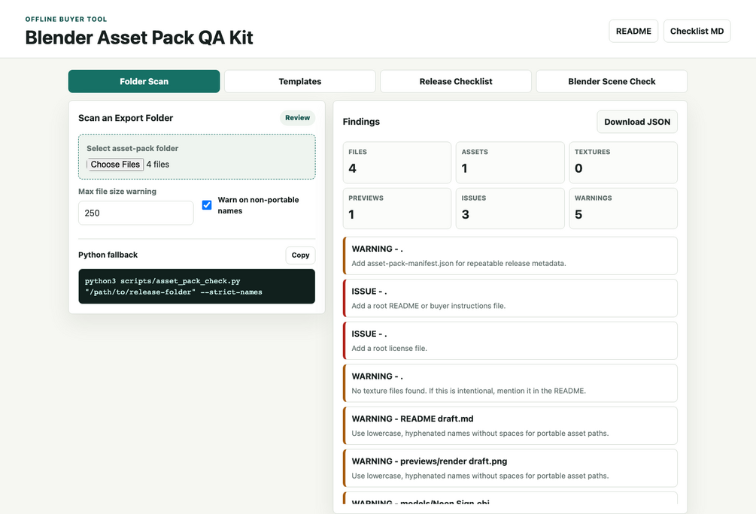The width and height of the screenshot is (756, 514).
Task: Click the Python fallback label
Action: click(108, 255)
